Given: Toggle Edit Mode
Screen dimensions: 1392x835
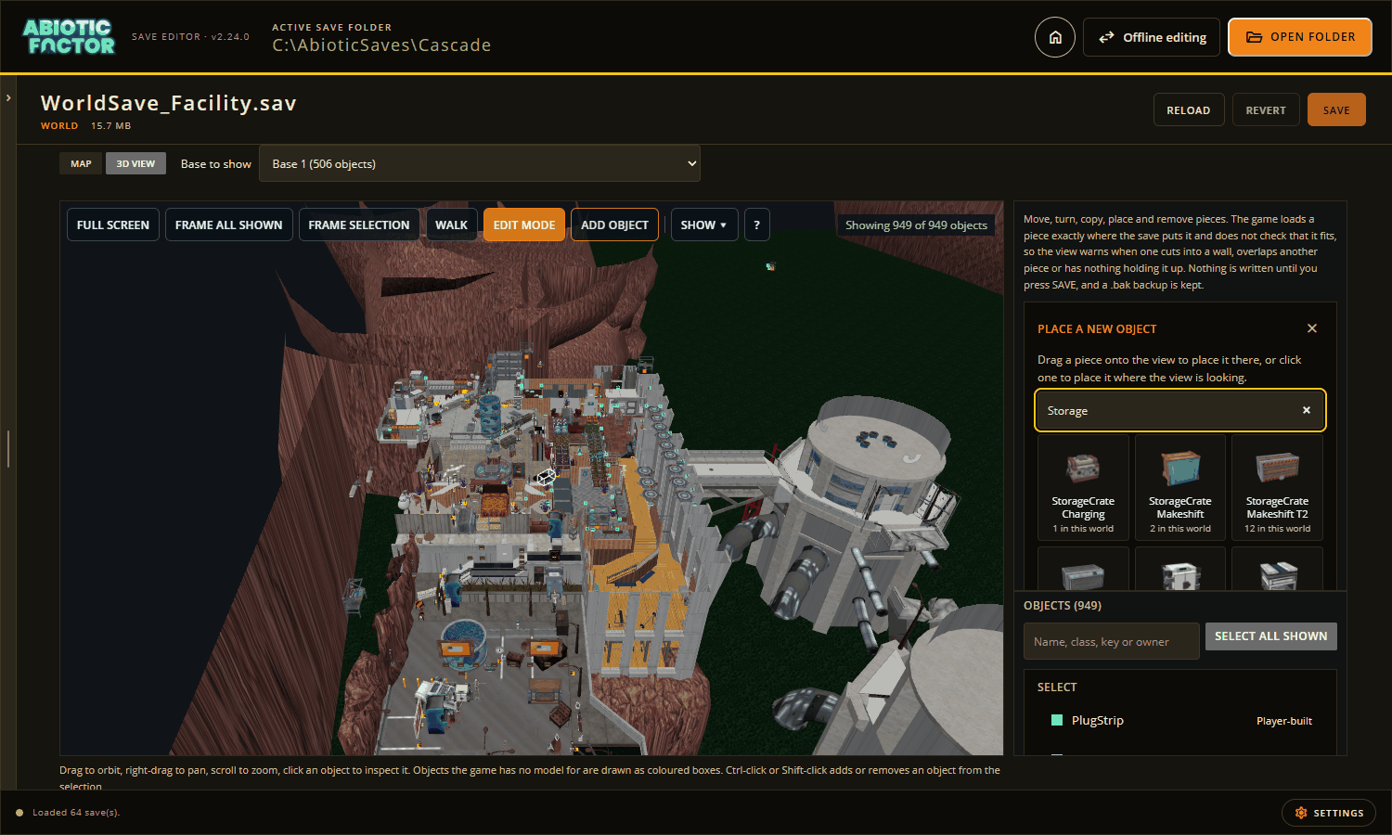Looking at the screenshot, I should (x=524, y=225).
